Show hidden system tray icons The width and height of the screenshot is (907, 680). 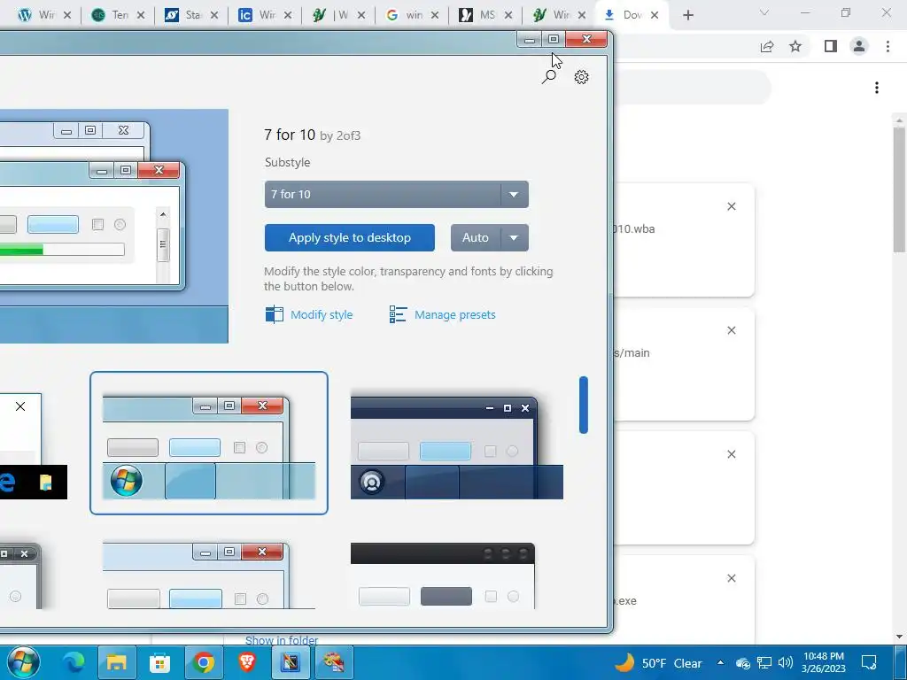click(x=720, y=662)
